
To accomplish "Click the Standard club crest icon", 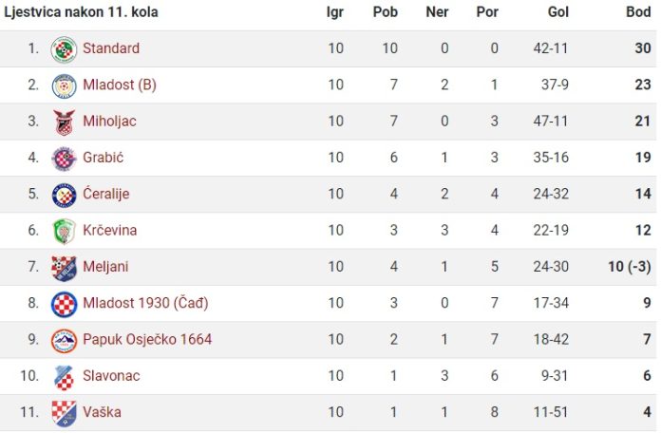I will 64,49.
